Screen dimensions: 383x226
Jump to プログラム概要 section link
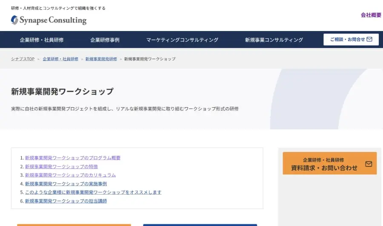coord(73,158)
